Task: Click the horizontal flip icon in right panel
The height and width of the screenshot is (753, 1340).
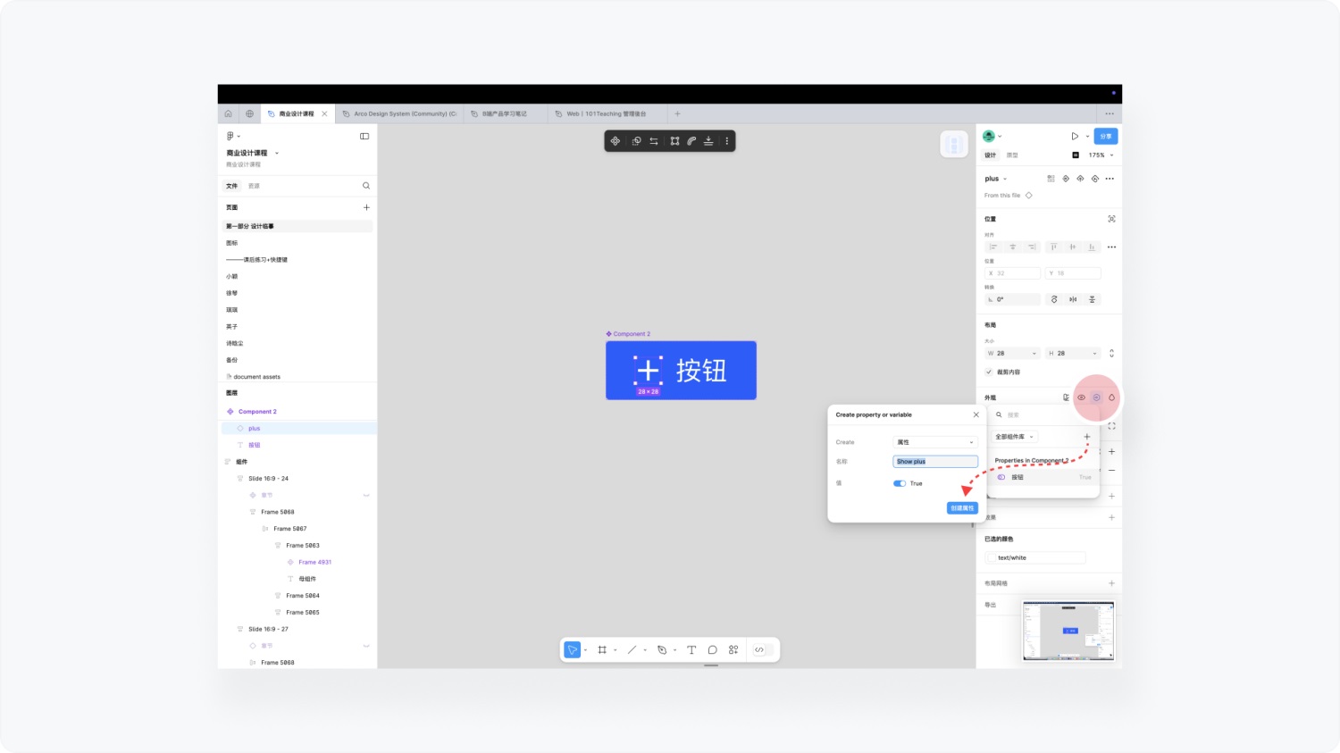Action: tap(1073, 299)
